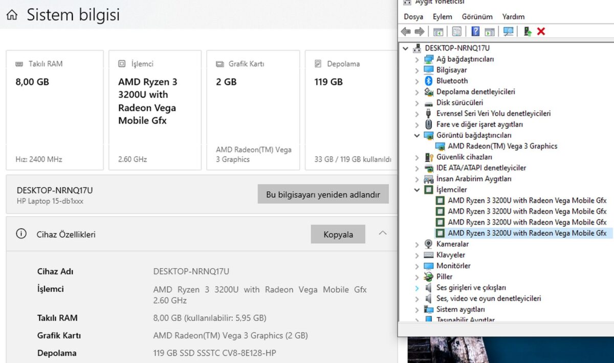
Task: Collapse the DESKTOP-NRNQ17U root node
Action: (406, 48)
